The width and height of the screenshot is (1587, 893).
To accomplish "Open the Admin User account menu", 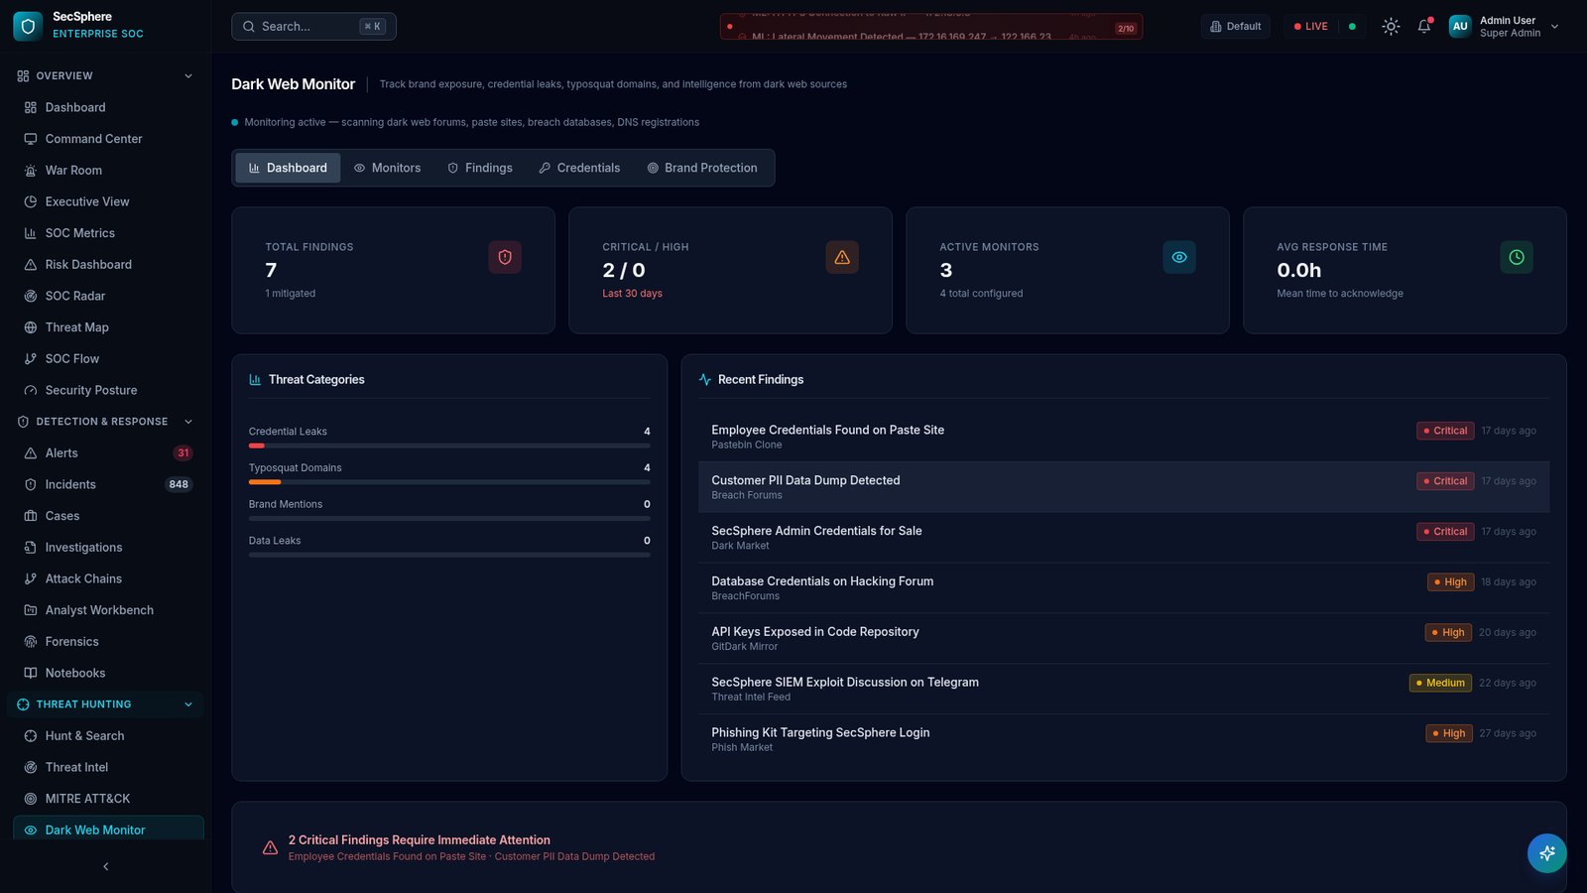I will (1504, 27).
